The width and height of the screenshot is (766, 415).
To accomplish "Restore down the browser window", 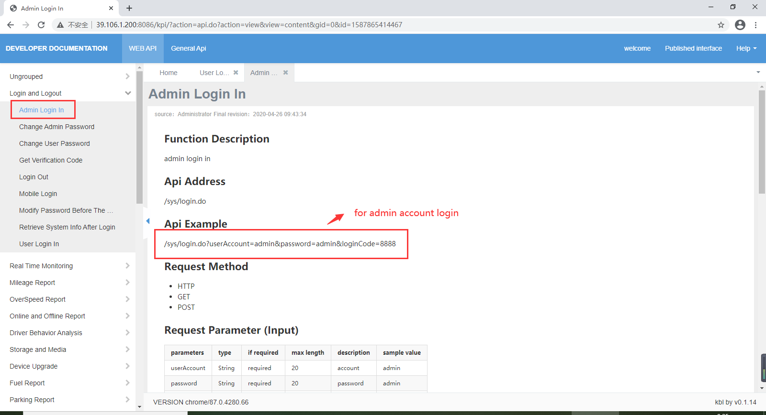I will [x=733, y=7].
